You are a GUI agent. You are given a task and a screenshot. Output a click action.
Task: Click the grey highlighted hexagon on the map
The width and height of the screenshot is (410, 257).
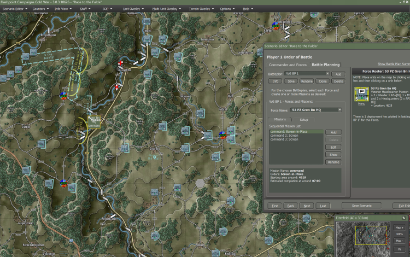(x=200, y=183)
